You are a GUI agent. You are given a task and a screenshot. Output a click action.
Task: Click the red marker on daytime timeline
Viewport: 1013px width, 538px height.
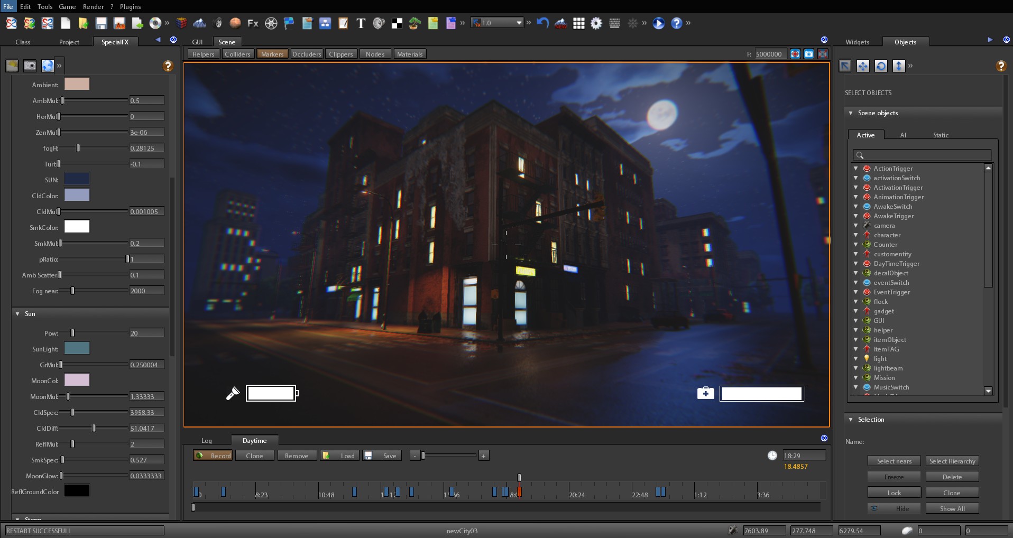coord(519,492)
